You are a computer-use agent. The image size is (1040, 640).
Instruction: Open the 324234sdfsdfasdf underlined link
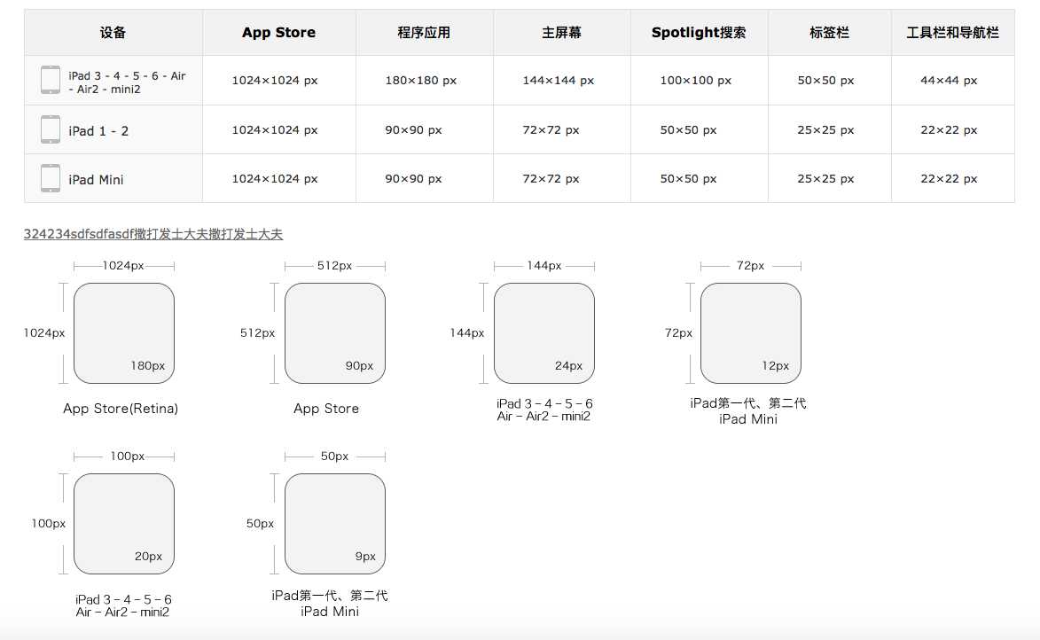click(153, 234)
